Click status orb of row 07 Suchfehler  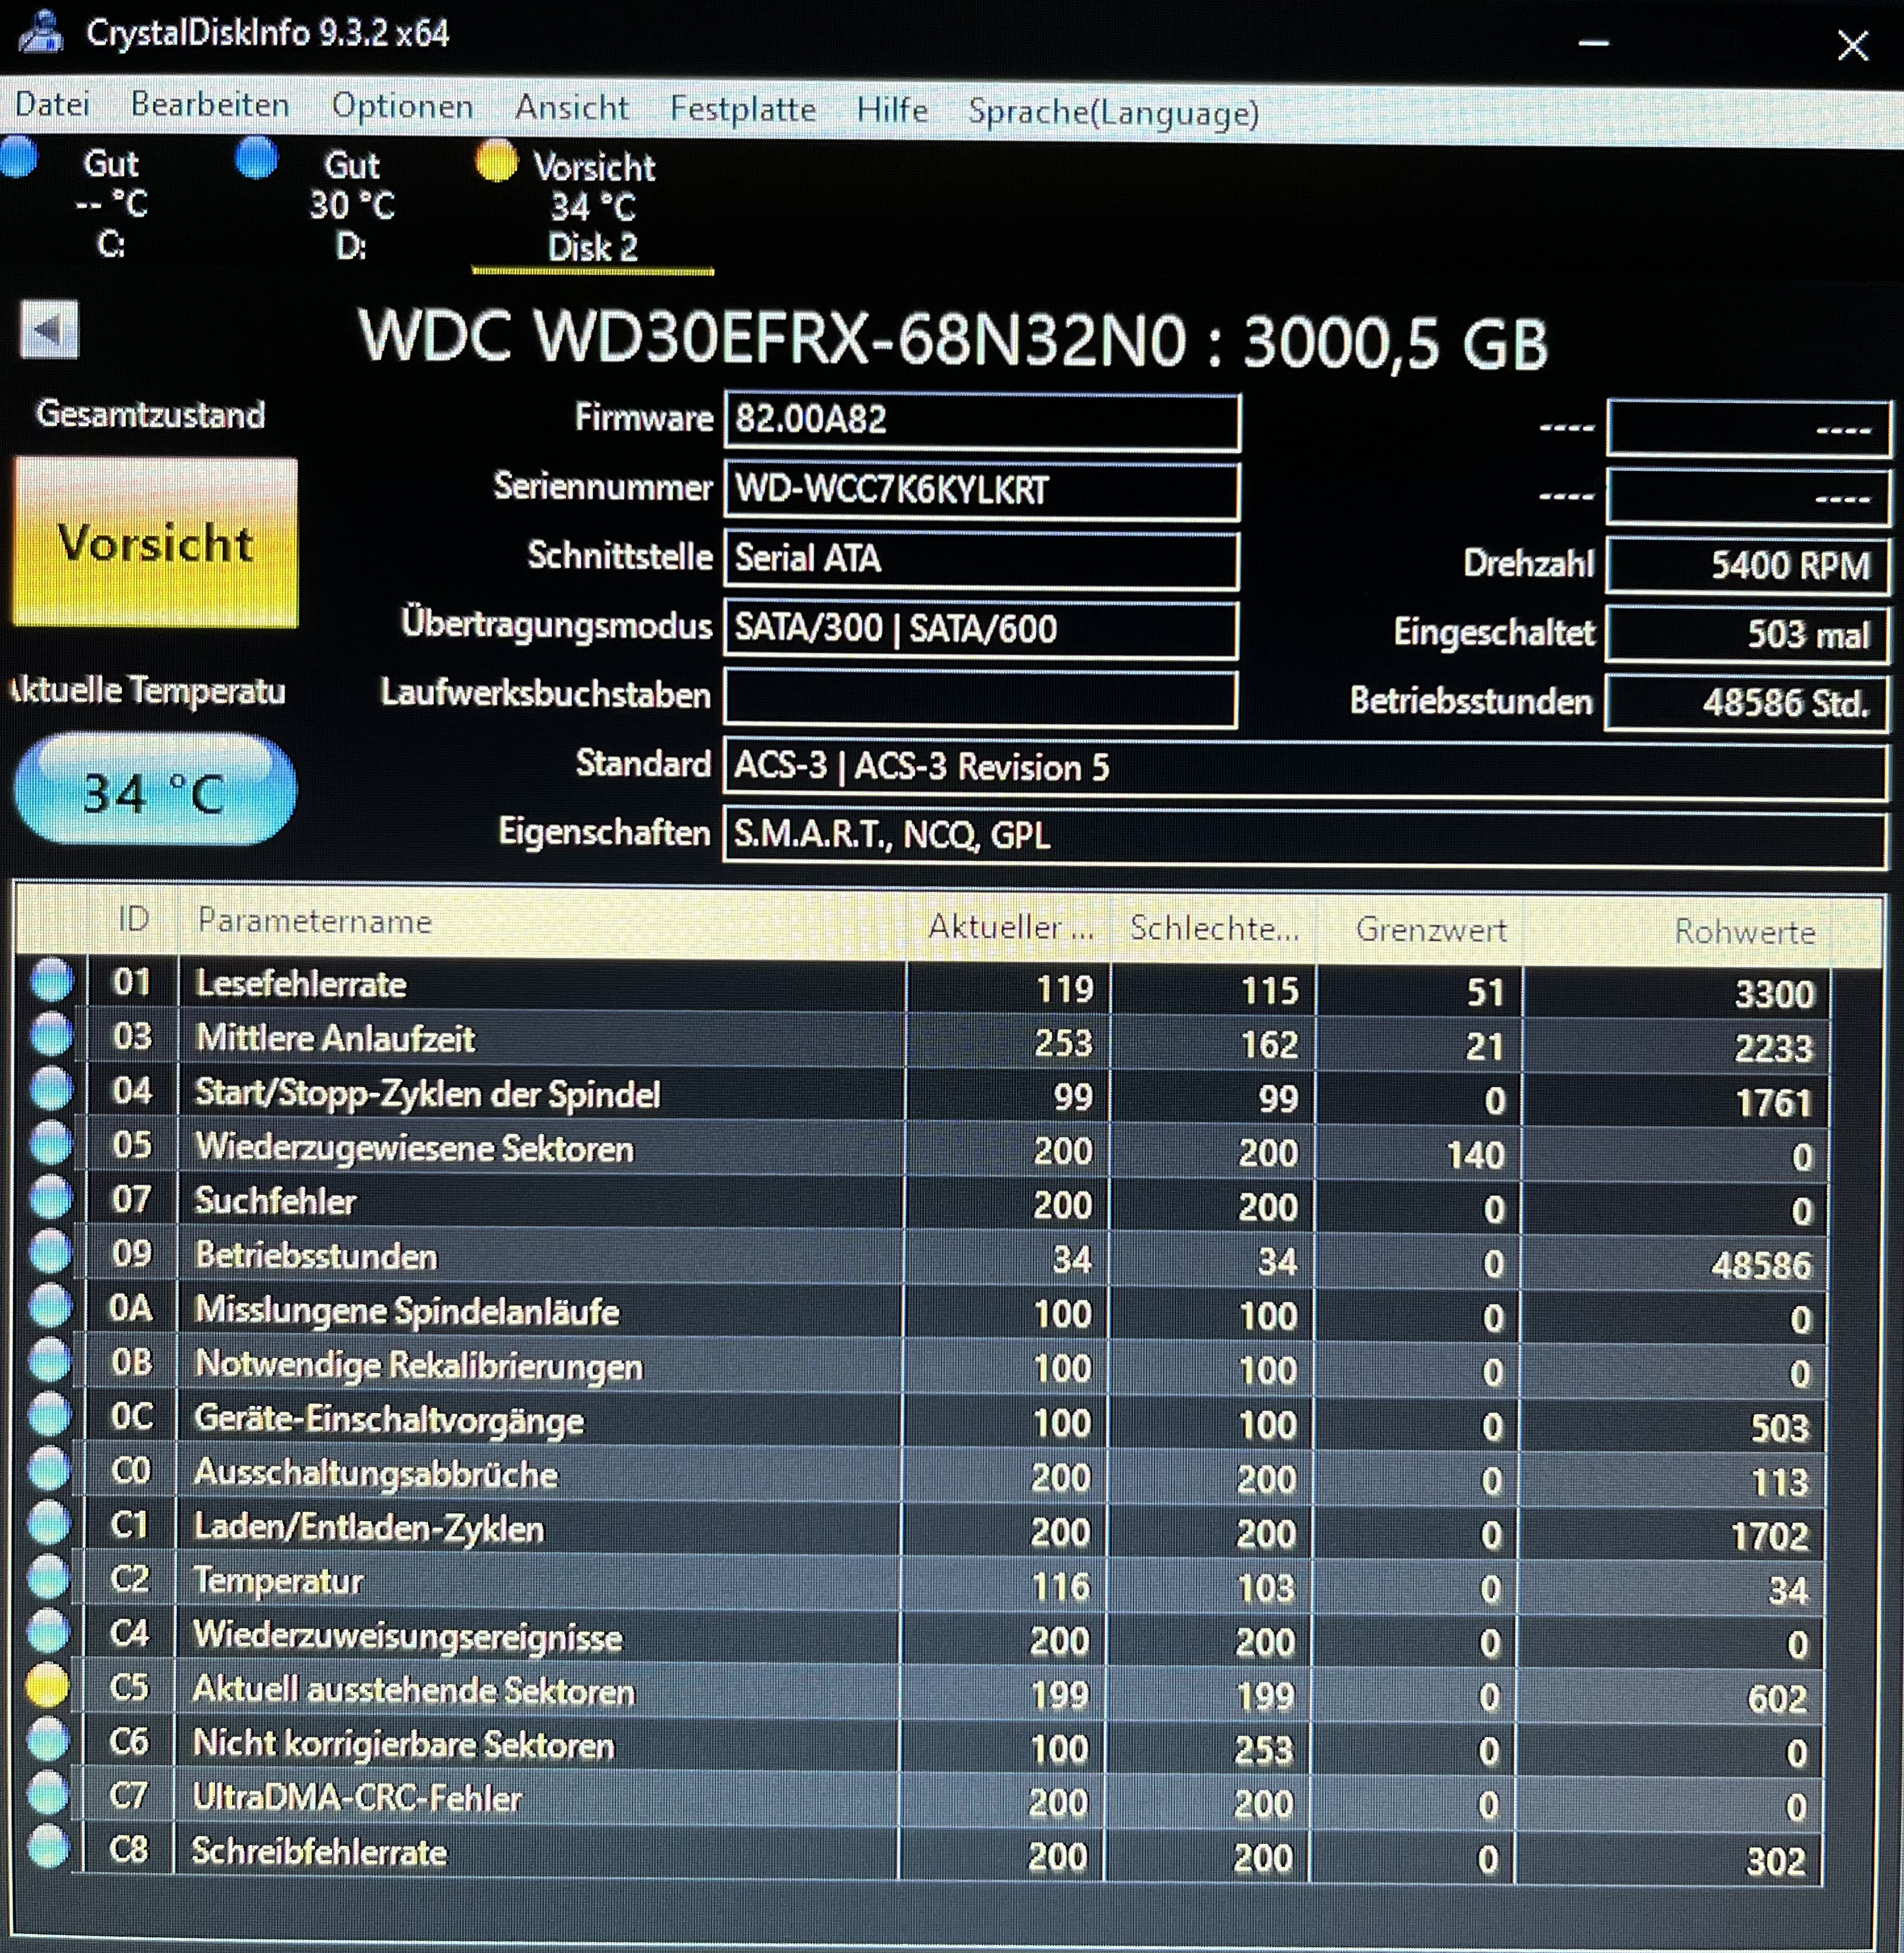tap(51, 1197)
